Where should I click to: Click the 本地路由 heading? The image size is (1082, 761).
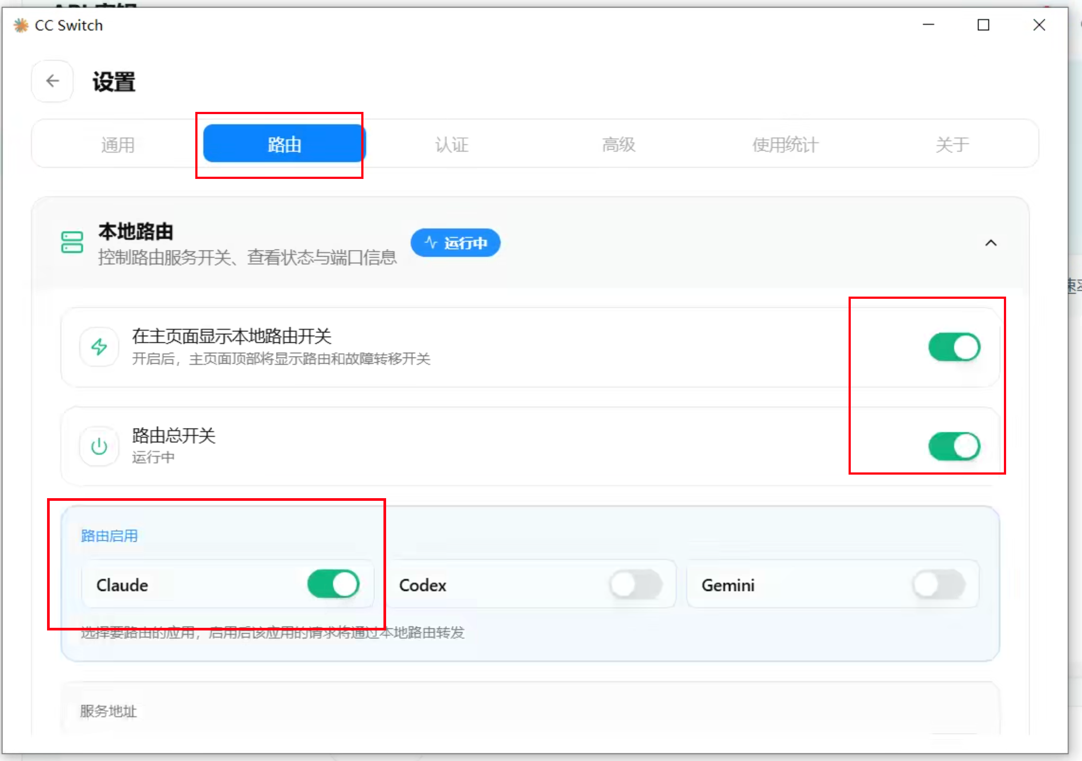136,232
